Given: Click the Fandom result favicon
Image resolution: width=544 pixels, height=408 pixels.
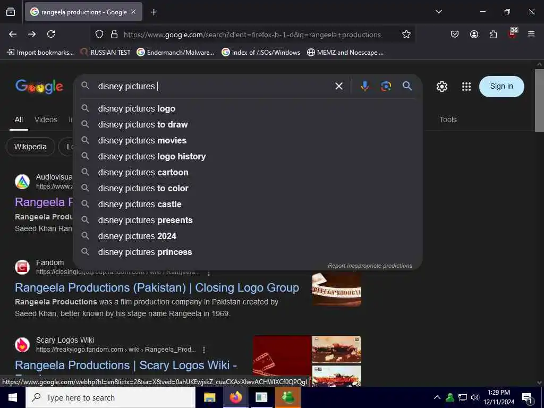Looking at the screenshot, I should tap(22, 267).
